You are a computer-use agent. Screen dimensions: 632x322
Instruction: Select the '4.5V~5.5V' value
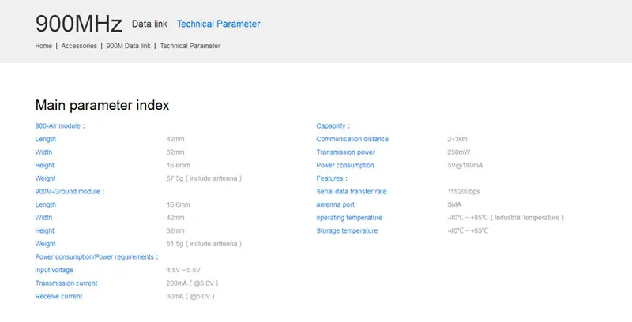[183, 270]
